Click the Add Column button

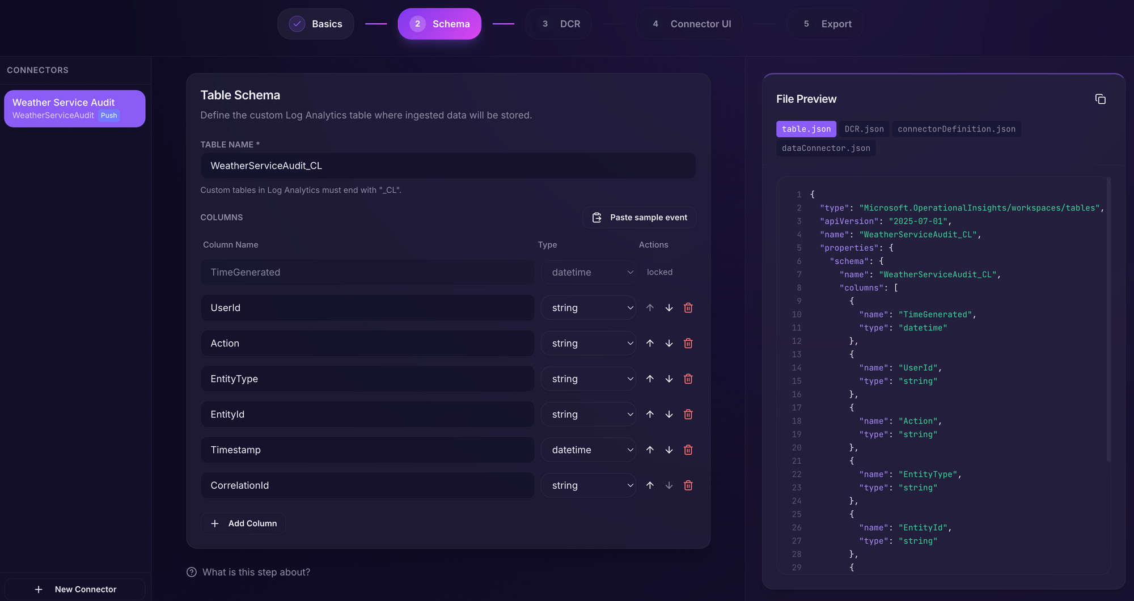pos(243,523)
